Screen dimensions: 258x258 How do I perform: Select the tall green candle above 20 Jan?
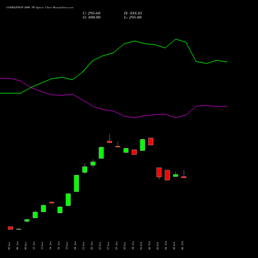click(76, 183)
